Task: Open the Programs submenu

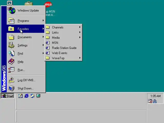Action: [x=26, y=20]
